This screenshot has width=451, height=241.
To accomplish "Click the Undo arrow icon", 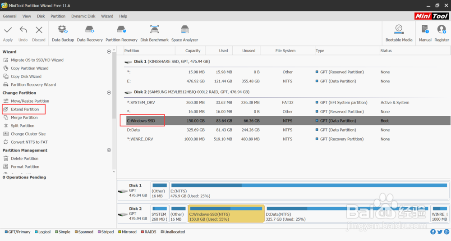I will pos(23,30).
